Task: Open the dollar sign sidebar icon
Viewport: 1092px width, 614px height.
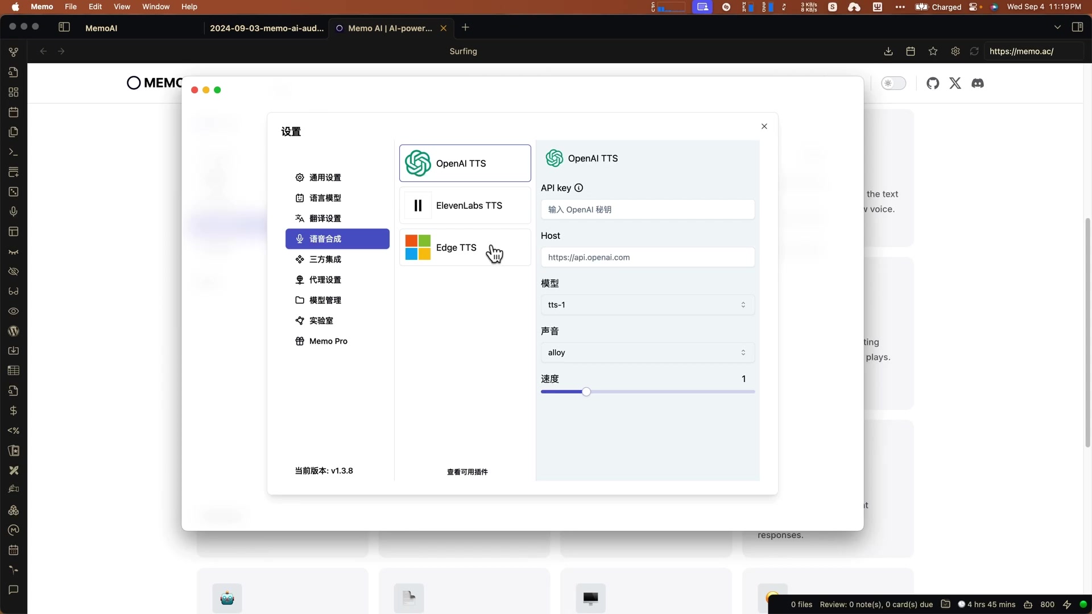Action: 14,410
